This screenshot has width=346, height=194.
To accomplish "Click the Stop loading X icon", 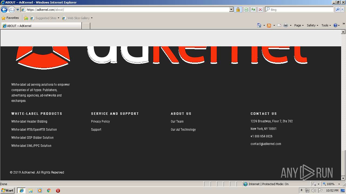I will (260, 9).
